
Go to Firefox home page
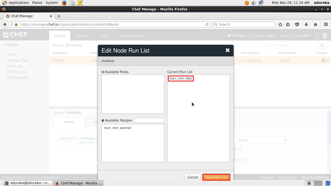click(x=315, y=24)
